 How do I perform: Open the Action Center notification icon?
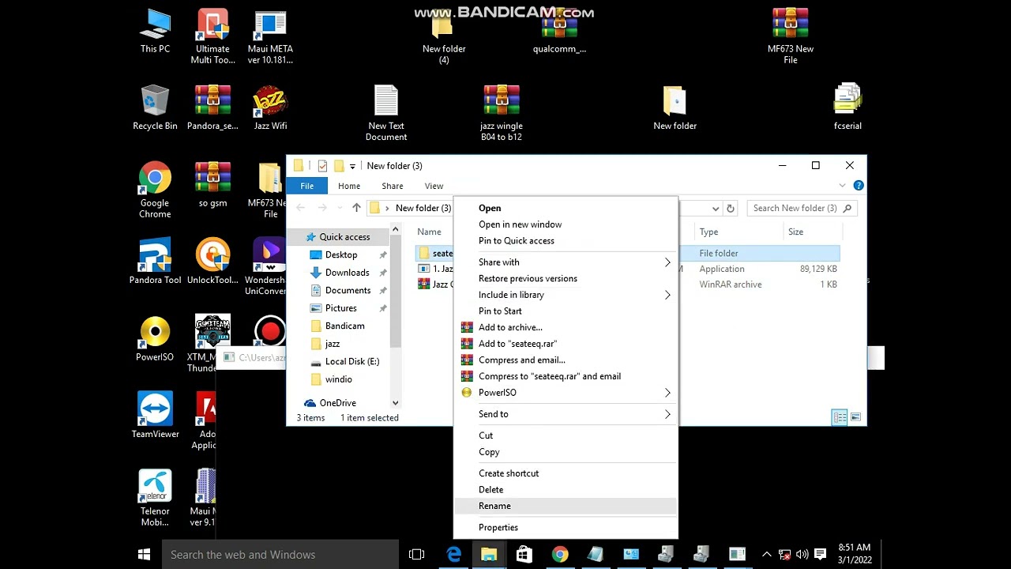point(820,555)
